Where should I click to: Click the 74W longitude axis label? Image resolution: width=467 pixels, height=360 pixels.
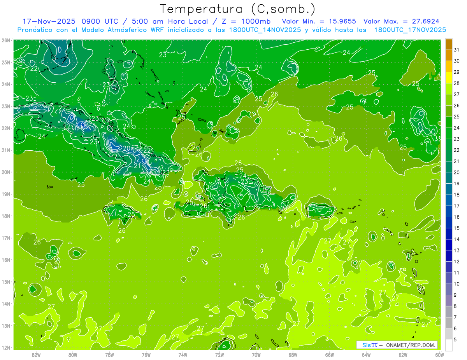183,355
